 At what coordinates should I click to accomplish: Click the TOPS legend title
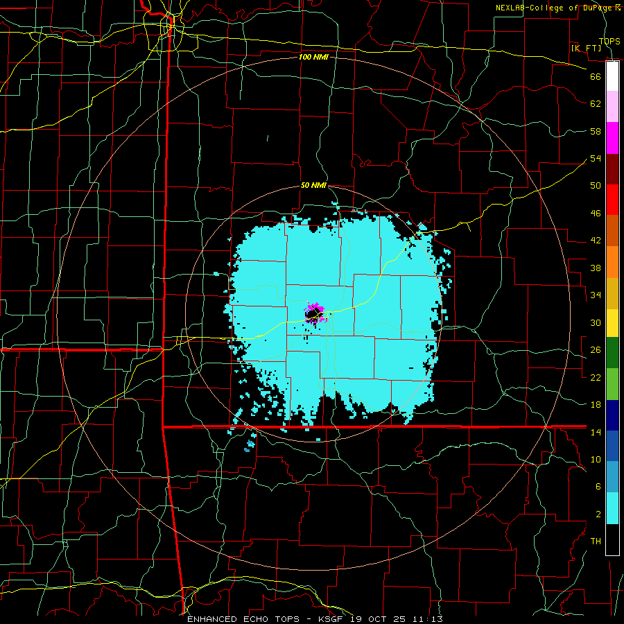click(609, 42)
